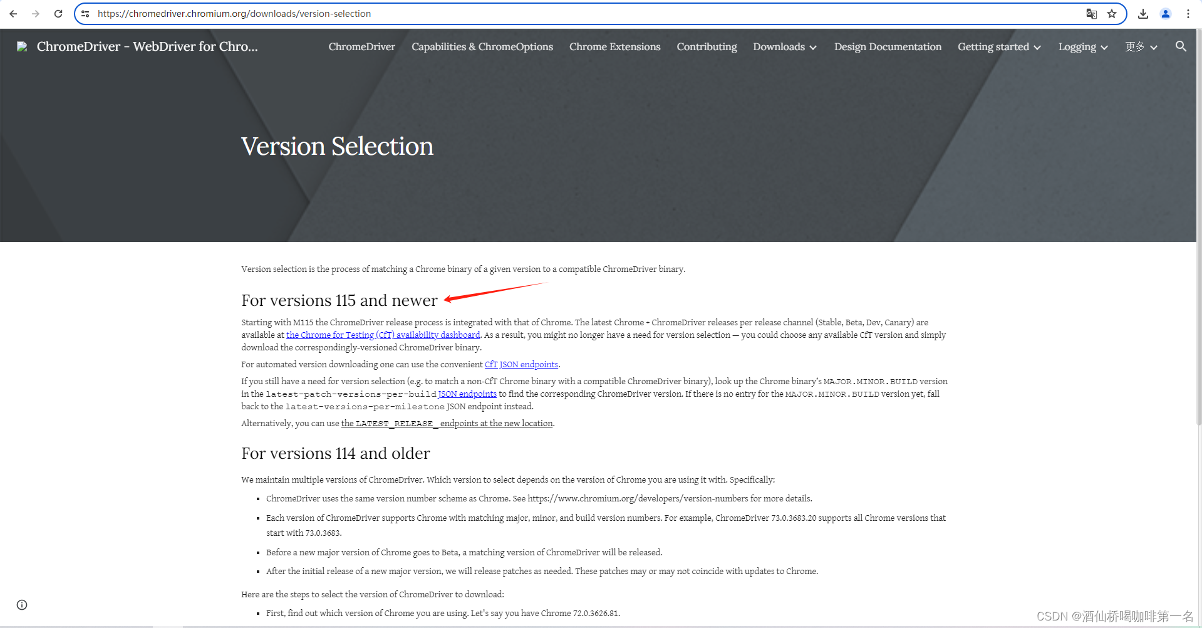
Task: Bookmark this page with the star
Action: coord(1112,14)
